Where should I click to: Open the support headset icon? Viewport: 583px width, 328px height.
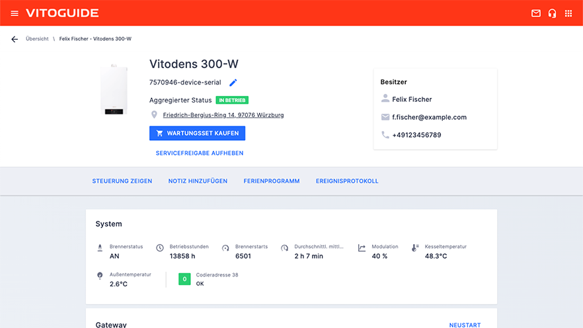click(552, 13)
